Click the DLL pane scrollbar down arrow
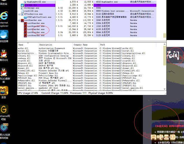This screenshot has width=184, height=144. pos(164,89)
